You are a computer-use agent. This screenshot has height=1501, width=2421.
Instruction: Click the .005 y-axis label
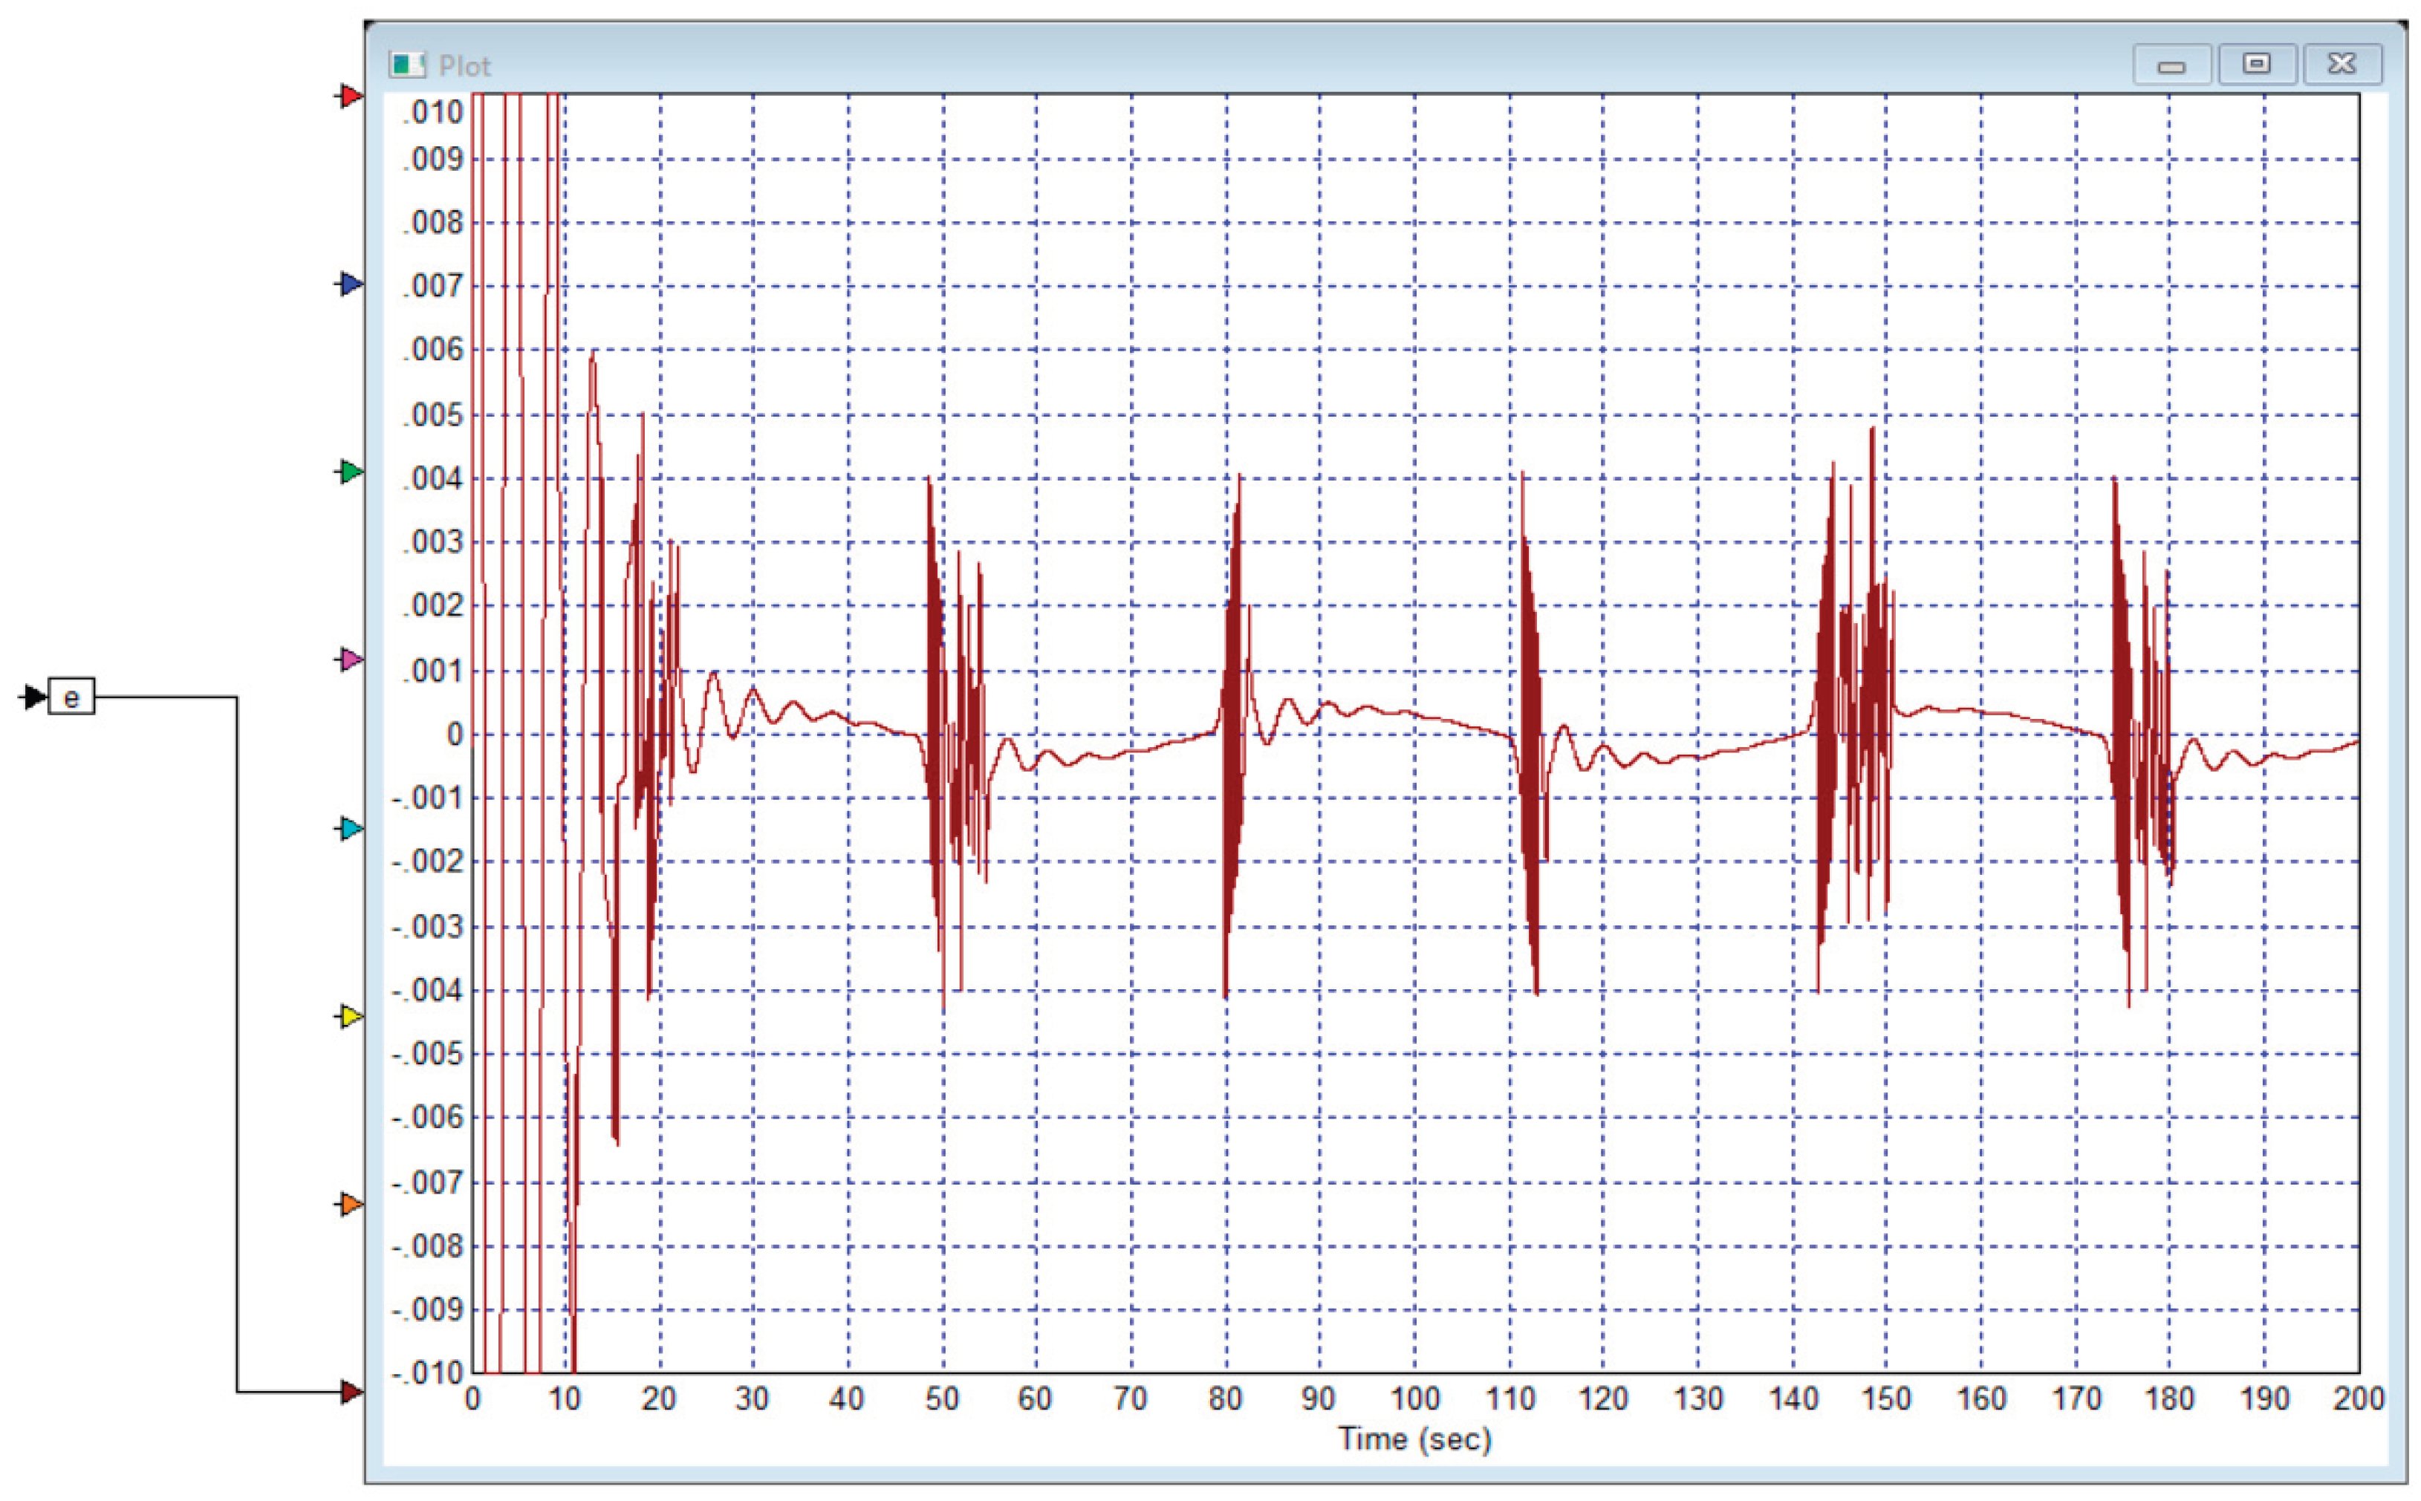(x=433, y=415)
